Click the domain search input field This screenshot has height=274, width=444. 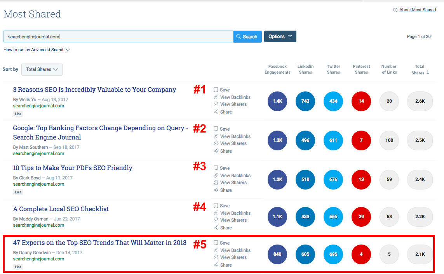(117, 36)
